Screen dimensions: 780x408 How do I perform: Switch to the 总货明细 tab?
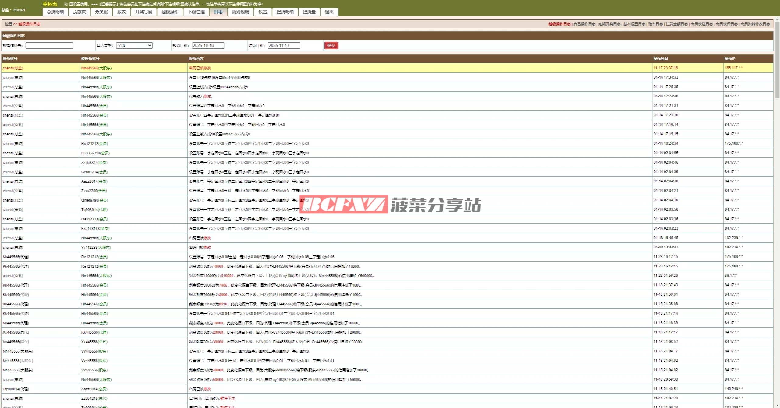coord(55,12)
